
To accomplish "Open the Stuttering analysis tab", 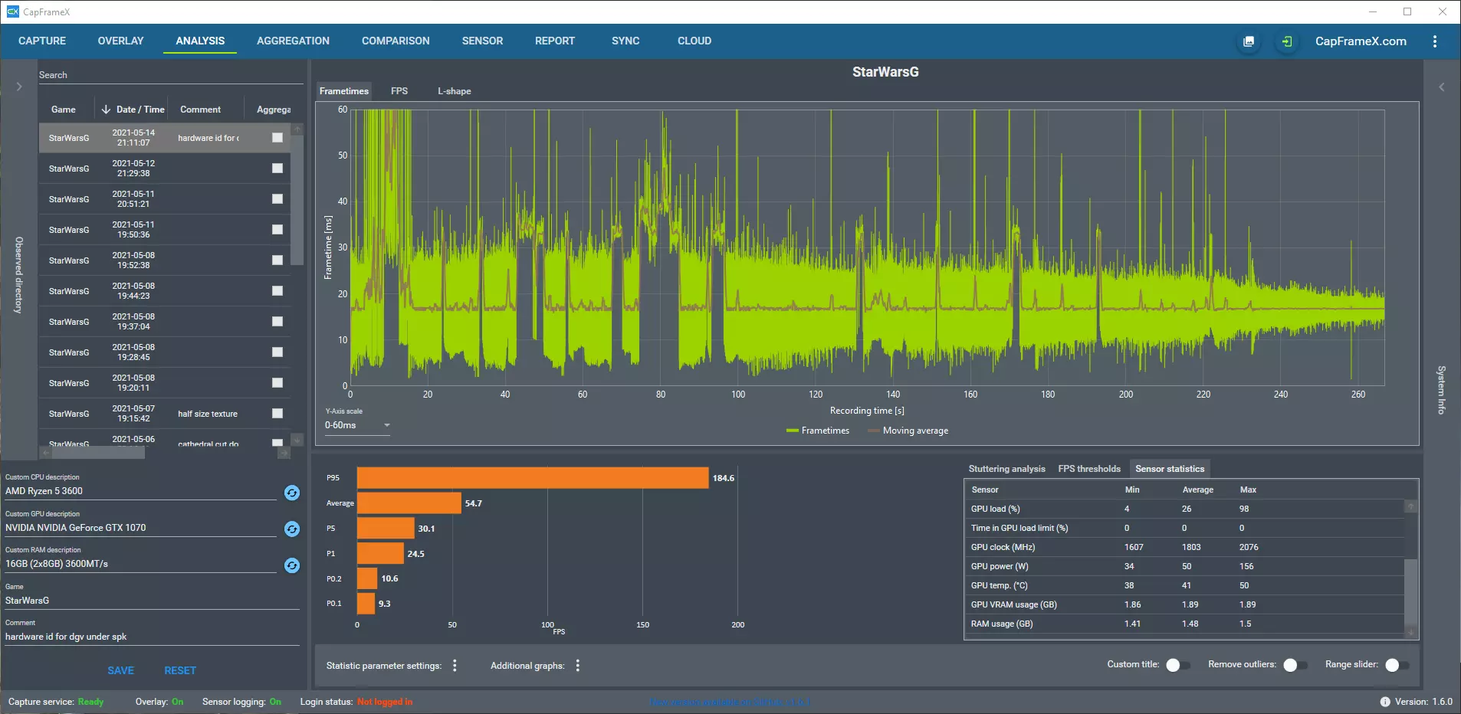I will pyautogui.click(x=1006, y=469).
